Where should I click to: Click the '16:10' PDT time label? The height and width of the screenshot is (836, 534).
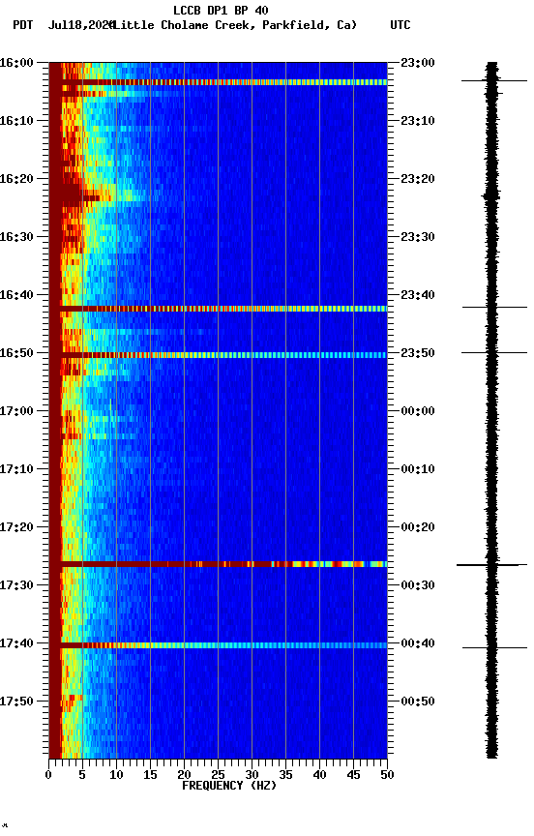(16, 121)
